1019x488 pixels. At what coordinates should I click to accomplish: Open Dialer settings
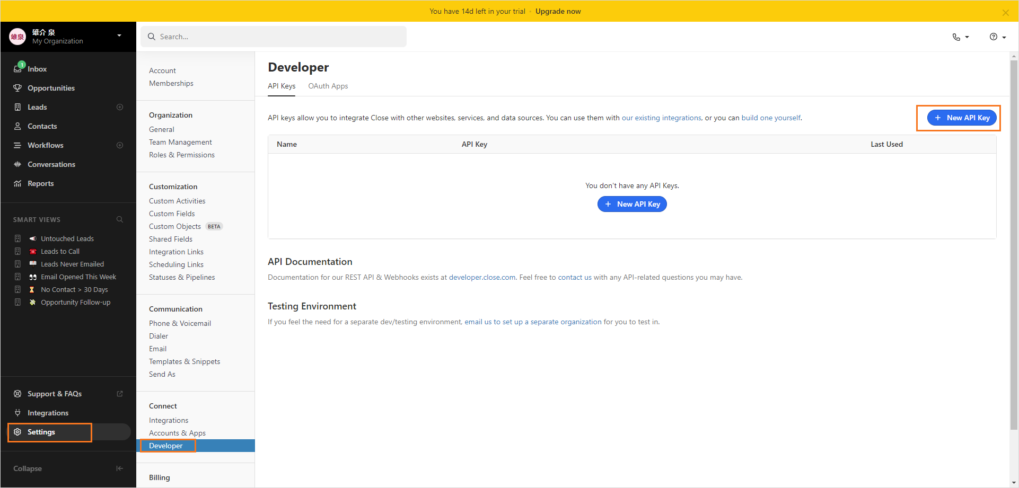(x=159, y=336)
